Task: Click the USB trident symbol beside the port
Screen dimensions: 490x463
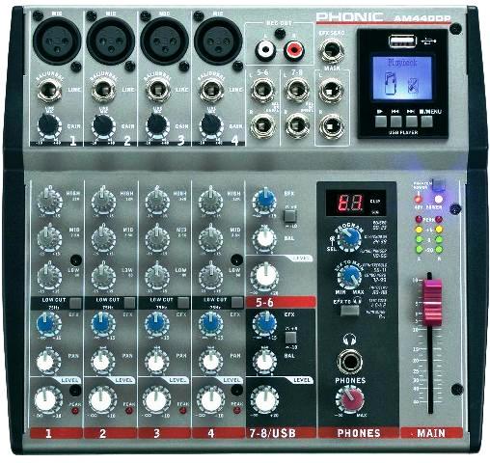Action: 428,41
